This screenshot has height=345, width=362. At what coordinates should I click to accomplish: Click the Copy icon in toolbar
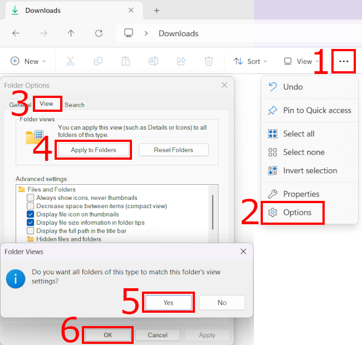[x=98, y=61]
